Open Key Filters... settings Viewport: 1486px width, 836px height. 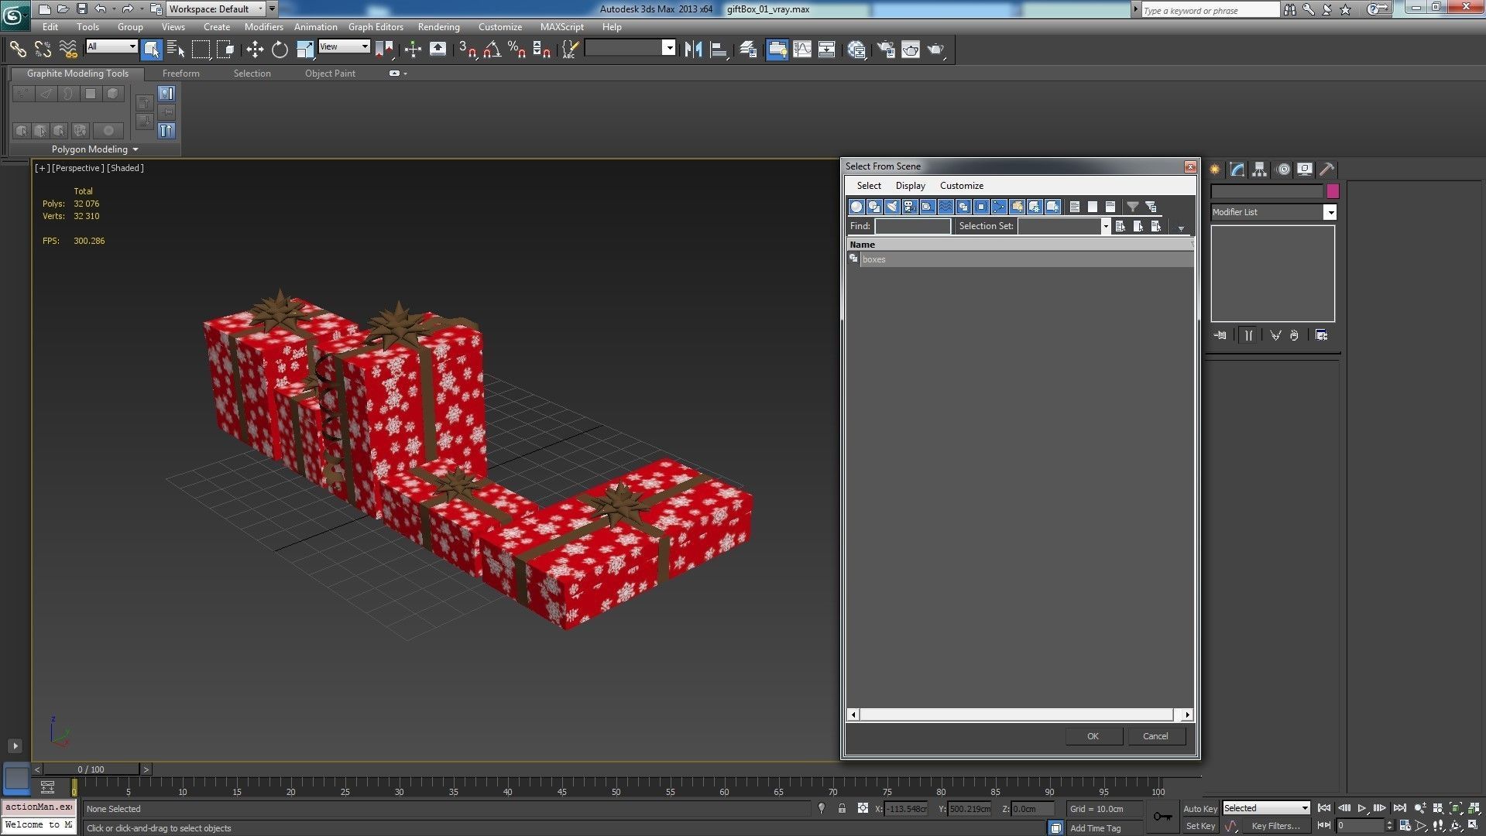coord(1275,826)
